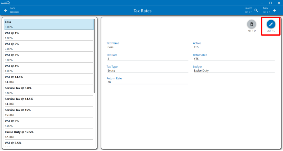Choose VAT @ 14.5% list item
Image resolution: width=283 pixels, height=151 pixels.
click(x=49, y=79)
